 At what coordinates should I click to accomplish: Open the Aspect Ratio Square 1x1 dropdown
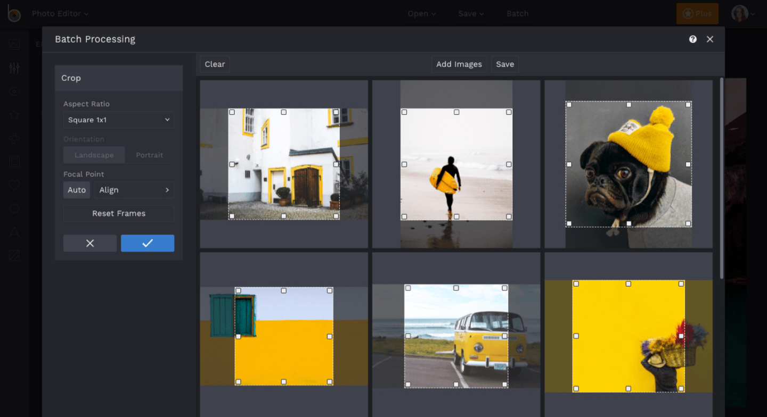pyautogui.click(x=119, y=120)
